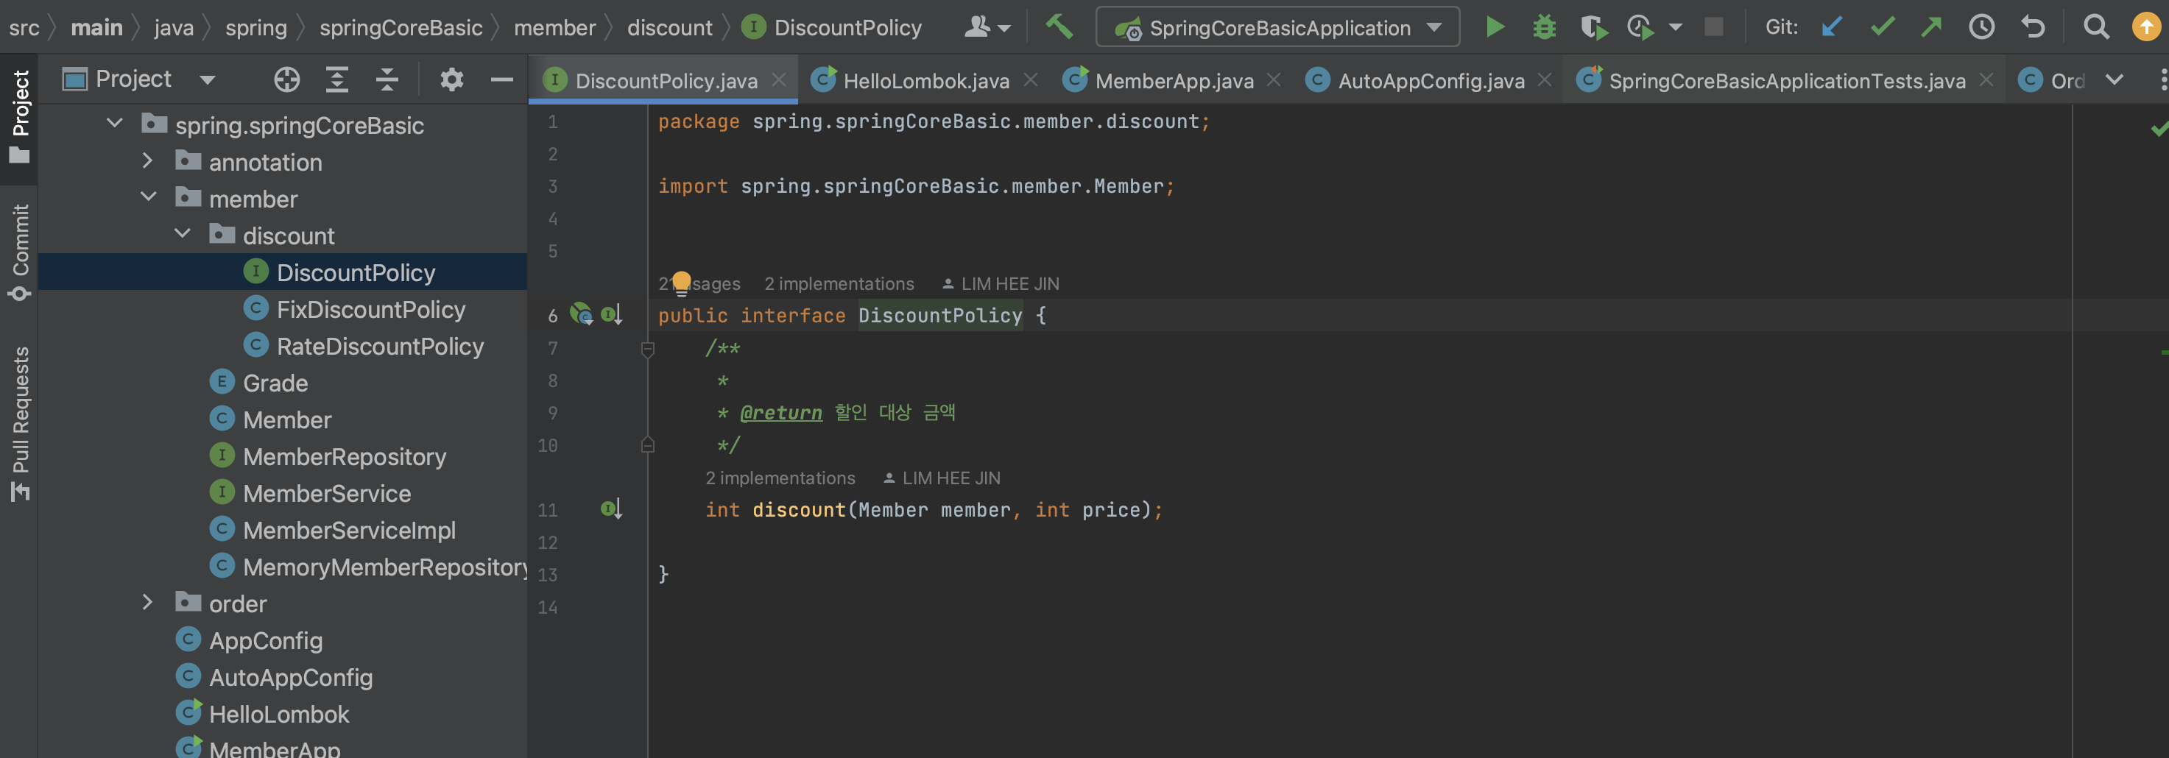Open the SpringCoreBasicApplication run configuration dropdown
Screen dimensions: 2169x758
click(x=1277, y=28)
